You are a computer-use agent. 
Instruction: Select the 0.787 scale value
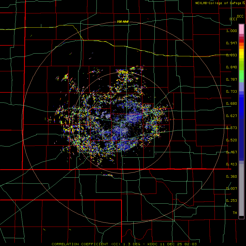pyautogui.click(x=232, y=79)
